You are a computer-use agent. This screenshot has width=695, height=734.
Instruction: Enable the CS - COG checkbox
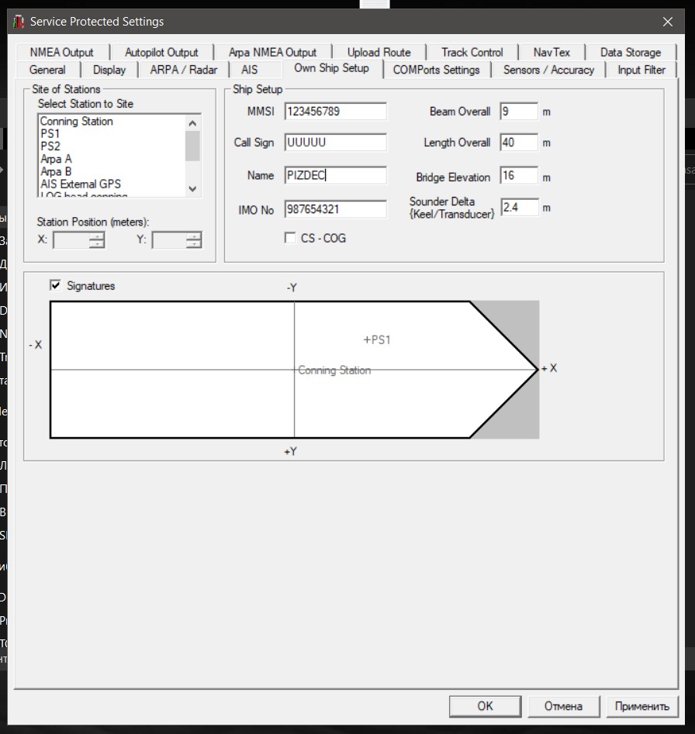coord(291,238)
